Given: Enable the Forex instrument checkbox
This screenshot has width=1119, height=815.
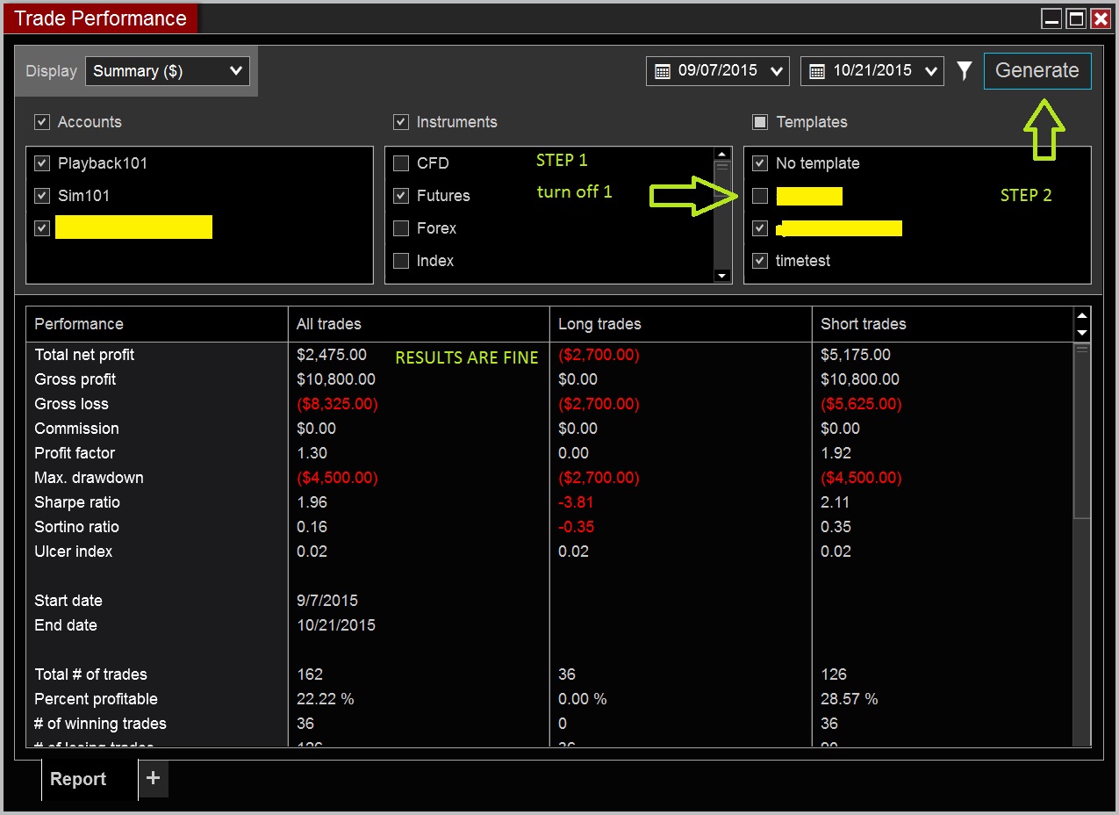Looking at the screenshot, I should click(401, 228).
